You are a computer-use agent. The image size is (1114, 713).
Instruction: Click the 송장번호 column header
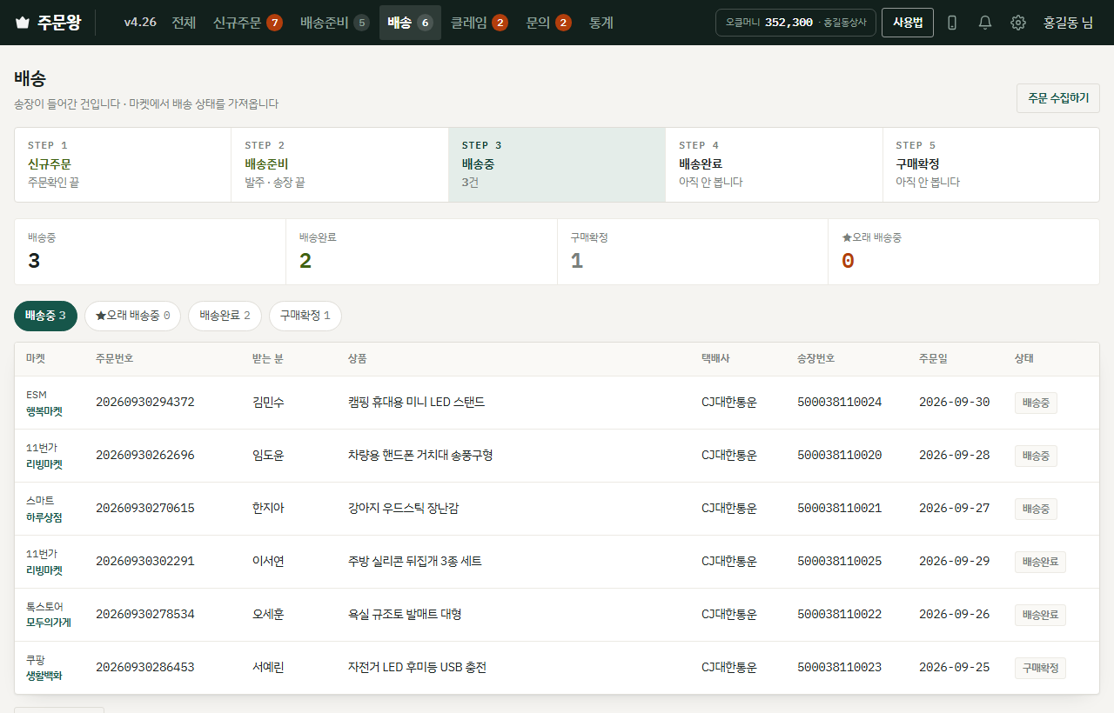(x=815, y=359)
